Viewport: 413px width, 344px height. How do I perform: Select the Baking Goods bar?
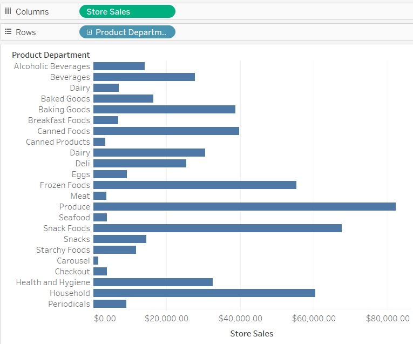tap(164, 109)
